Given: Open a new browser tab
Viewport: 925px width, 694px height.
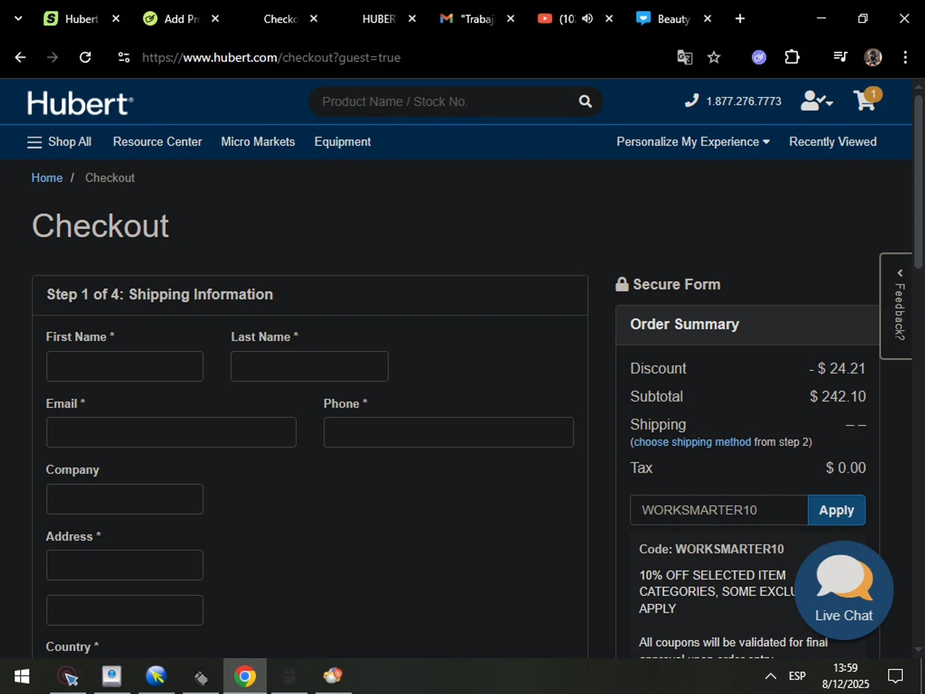Looking at the screenshot, I should pyautogui.click(x=740, y=19).
